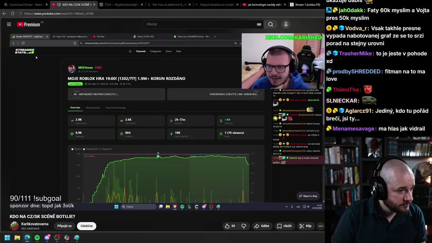Screen dimensions: 432x243
Task: Start voice search with the microphone
Action: [x=286, y=24]
